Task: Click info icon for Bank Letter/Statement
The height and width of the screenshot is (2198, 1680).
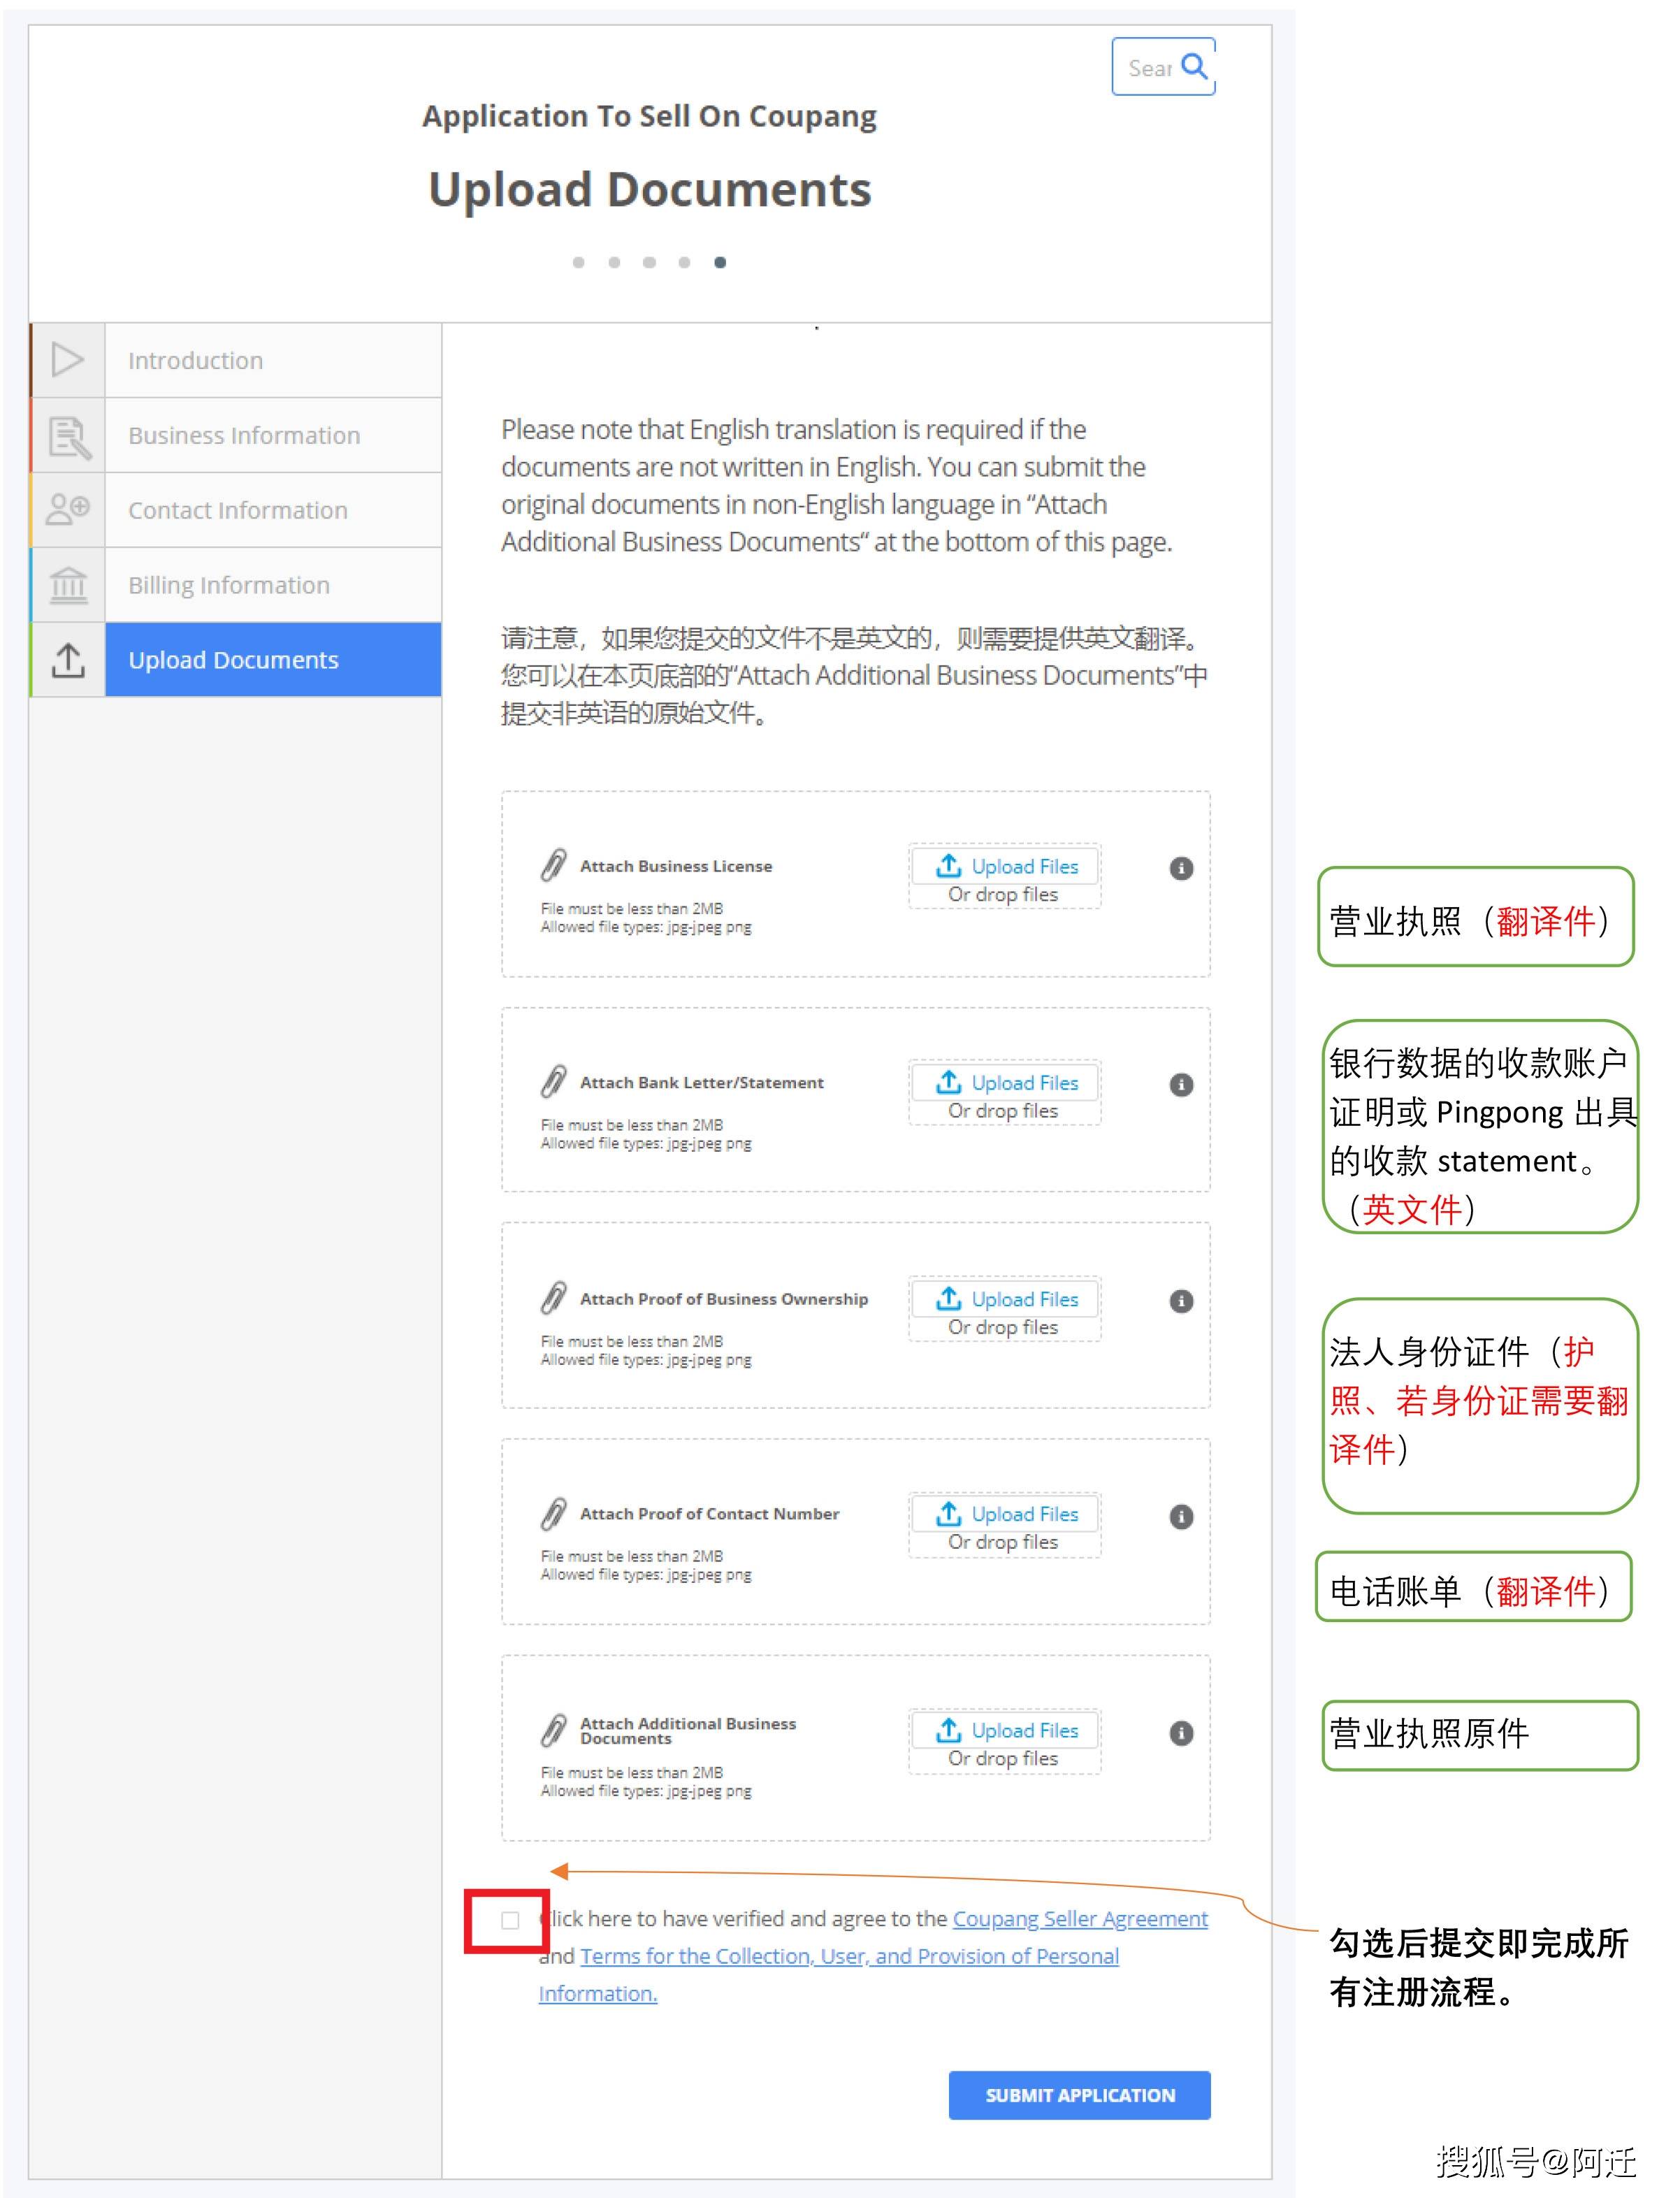Action: pos(1181,1085)
